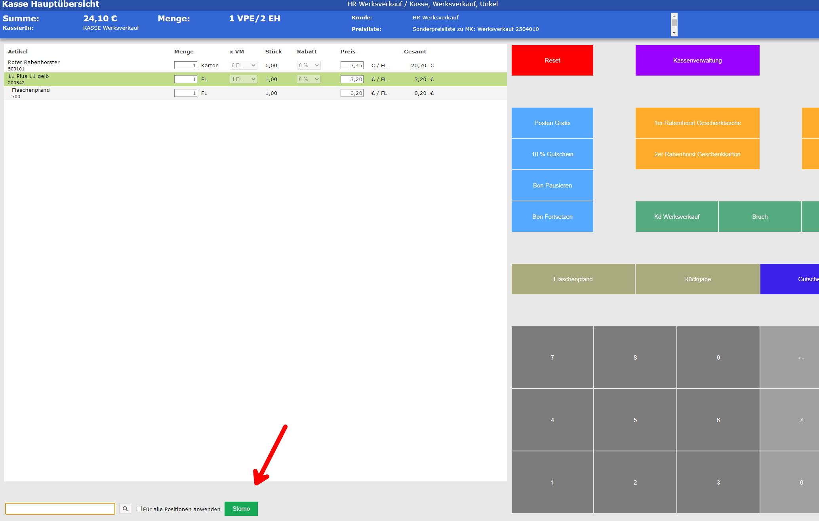Open the 6 FL unit dropdown for Roter Rabenhorster

point(243,65)
